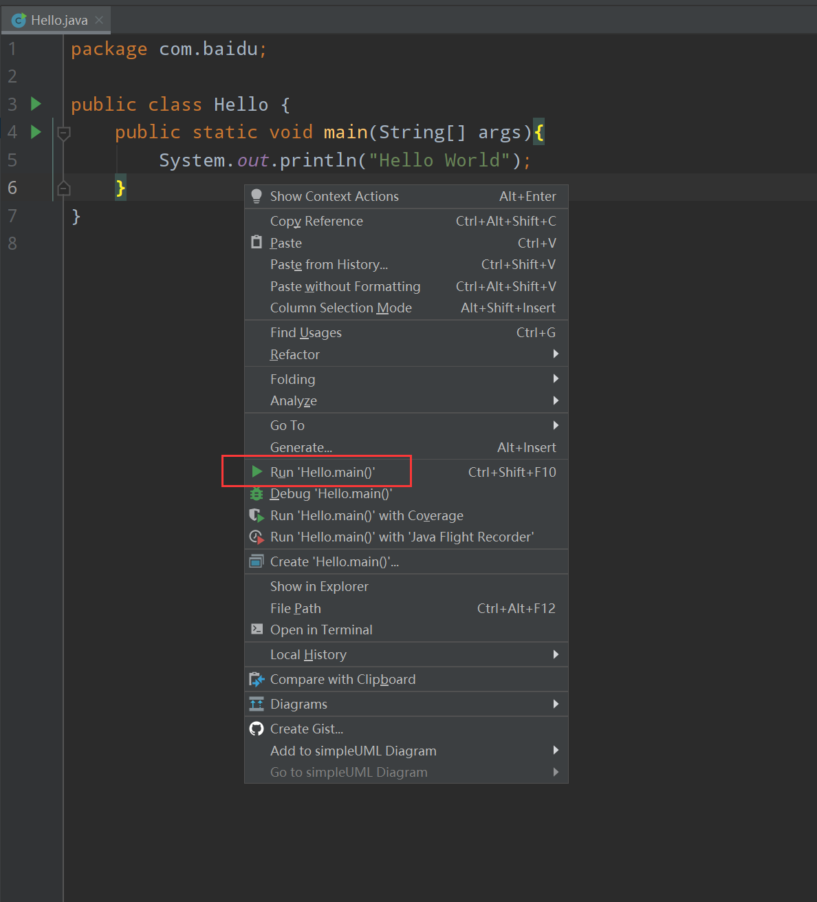Image resolution: width=817 pixels, height=902 pixels.
Task: Click the GitHub icon beside Create Gist
Action: coord(257,729)
